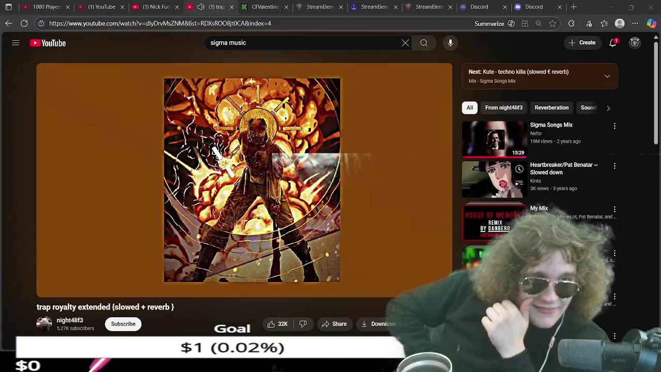661x372 pixels.
Task: Add this page to favorites star
Action: pyautogui.click(x=553, y=23)
